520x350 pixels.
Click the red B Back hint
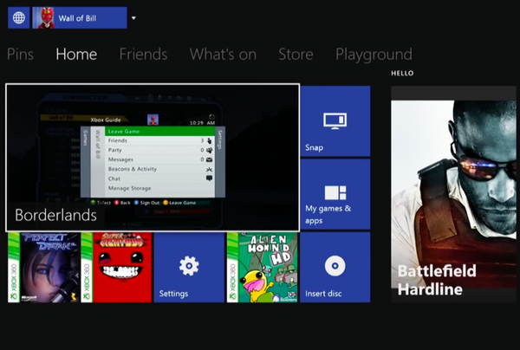pyautogui.click(x=122, y=203)
